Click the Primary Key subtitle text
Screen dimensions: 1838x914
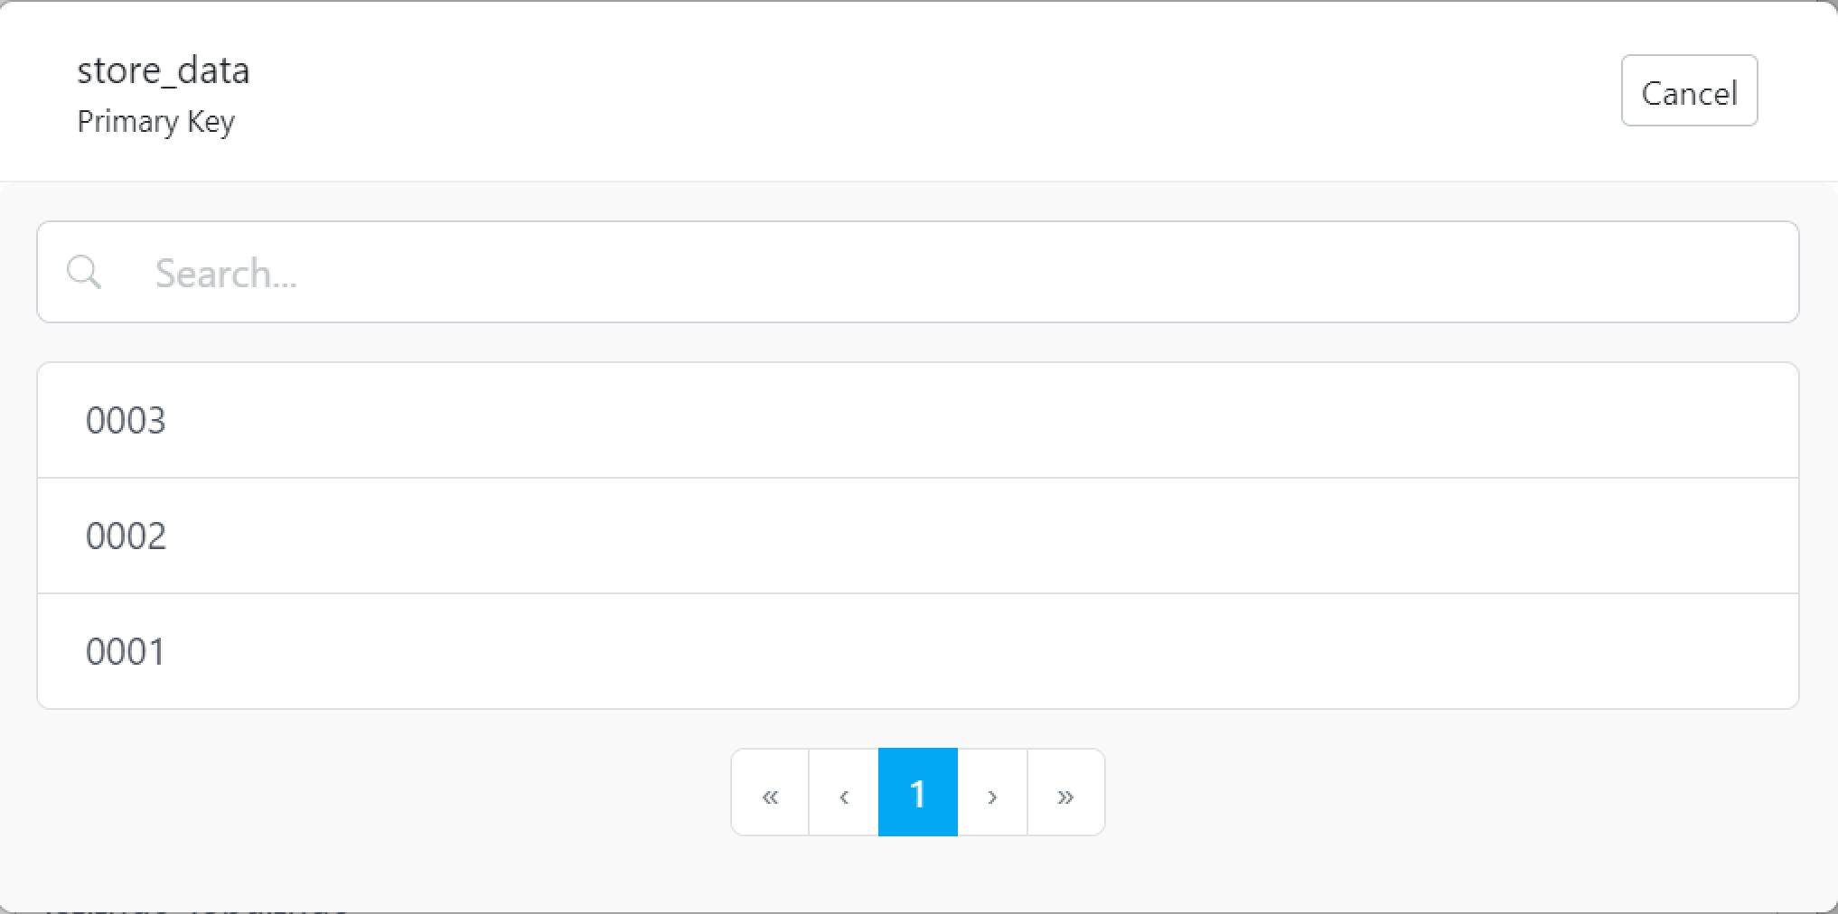point(156,121)
